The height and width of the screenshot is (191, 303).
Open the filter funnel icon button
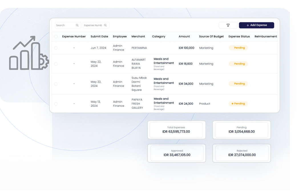click(228, 25)
